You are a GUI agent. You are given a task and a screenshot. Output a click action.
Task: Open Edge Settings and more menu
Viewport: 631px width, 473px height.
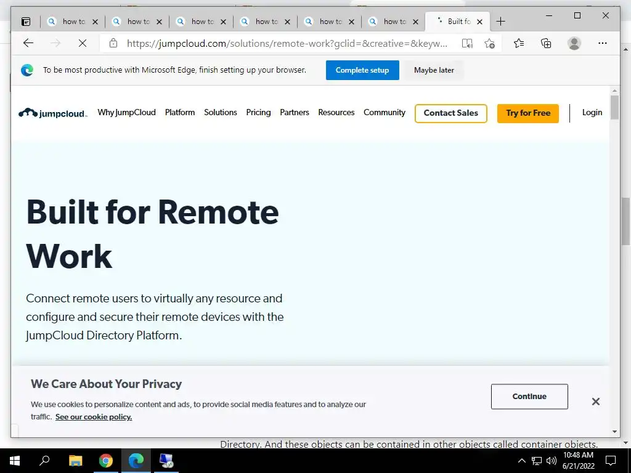(x=603, y=43)
